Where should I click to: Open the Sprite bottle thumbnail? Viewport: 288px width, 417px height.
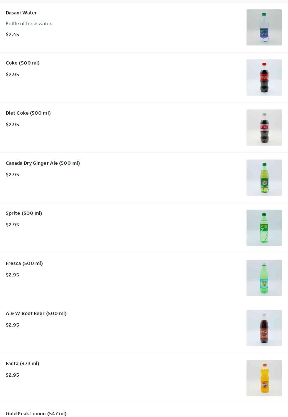click(264, 228)
